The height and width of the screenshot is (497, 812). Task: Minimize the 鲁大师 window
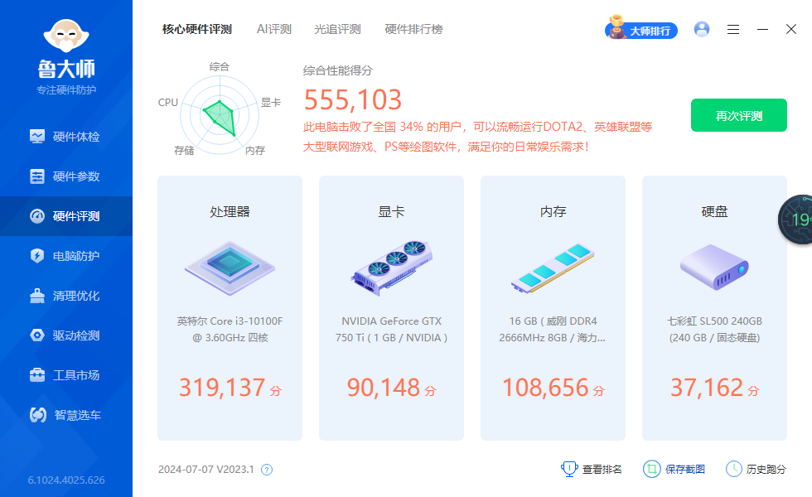click(x=762, y=30)
